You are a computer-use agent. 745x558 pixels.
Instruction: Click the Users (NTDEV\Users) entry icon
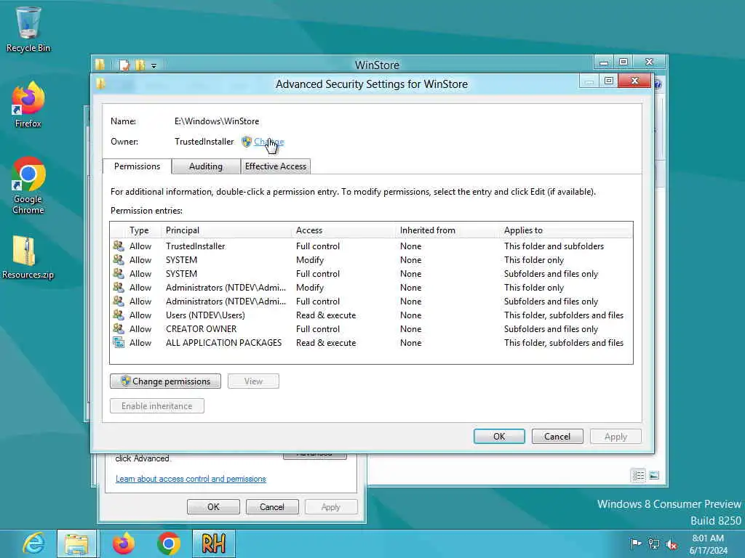pyautogui.click(x=119, y=315)
